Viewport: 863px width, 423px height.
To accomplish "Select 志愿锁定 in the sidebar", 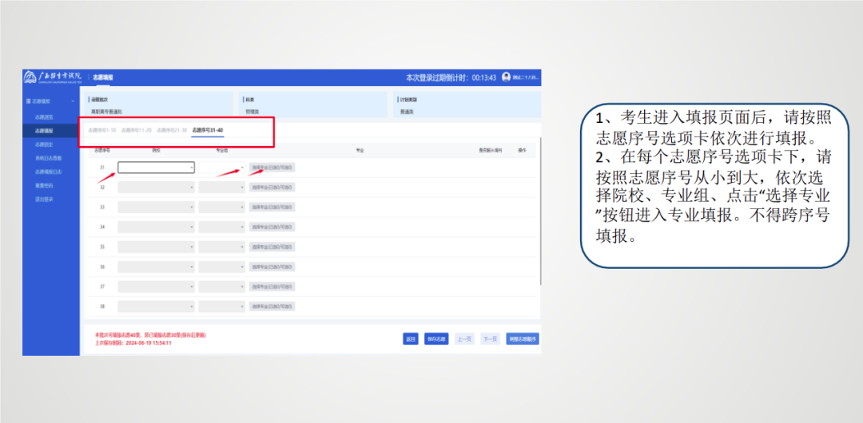I will [44, 144].
